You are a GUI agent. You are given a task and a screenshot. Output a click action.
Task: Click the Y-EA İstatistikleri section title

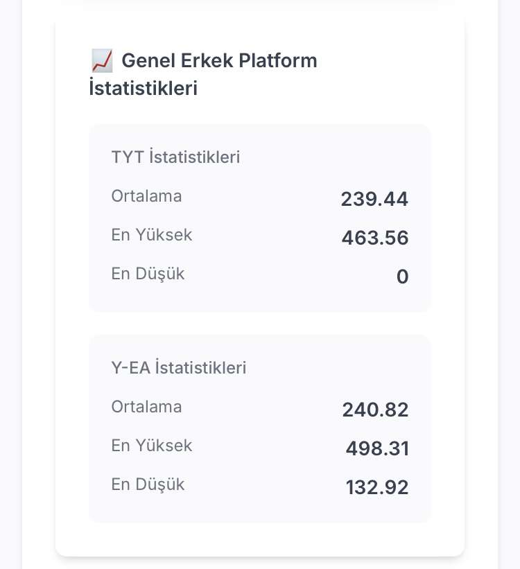tap(179, 367)
